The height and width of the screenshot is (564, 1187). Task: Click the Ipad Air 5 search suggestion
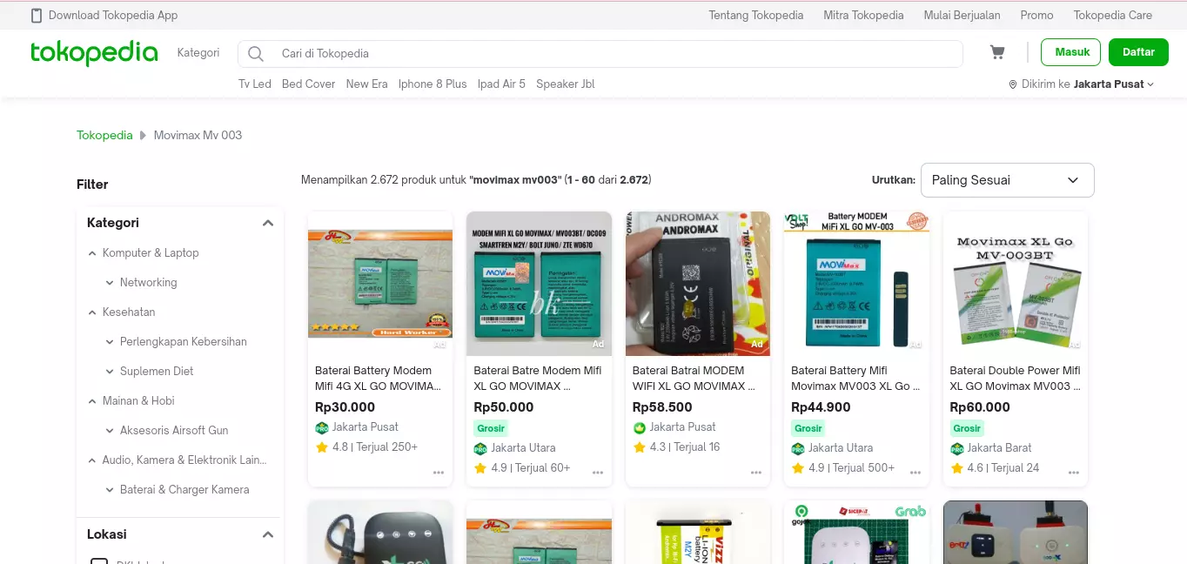click(501, 84)
